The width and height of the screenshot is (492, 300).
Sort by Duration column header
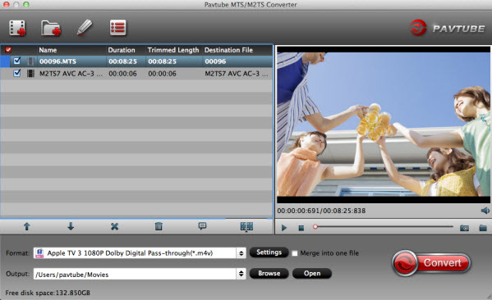(122, 50)
